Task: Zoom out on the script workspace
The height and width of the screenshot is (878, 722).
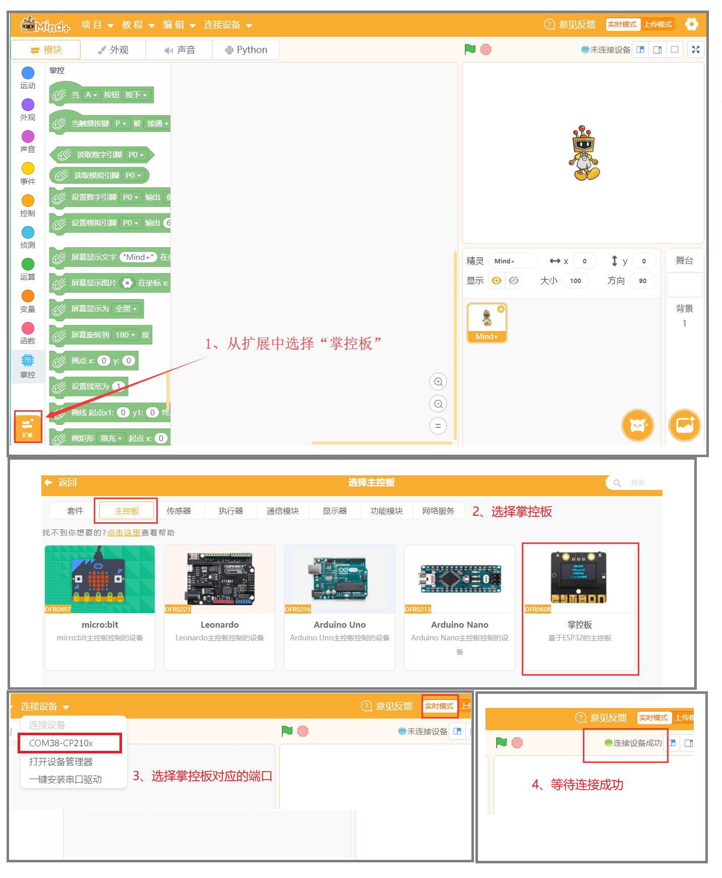Action: click(438, 404)
